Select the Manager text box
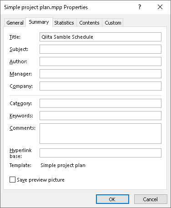The height and width of the screenshot is (208, 171). click(x=101, y=74)
